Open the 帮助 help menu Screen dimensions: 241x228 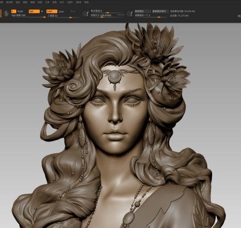(86, 2)
